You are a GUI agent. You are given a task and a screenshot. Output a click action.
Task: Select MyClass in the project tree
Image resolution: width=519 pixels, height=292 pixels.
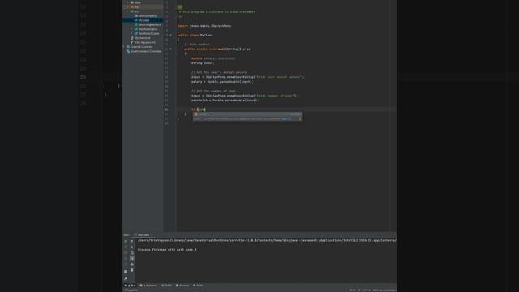click(x=144, y=20)
